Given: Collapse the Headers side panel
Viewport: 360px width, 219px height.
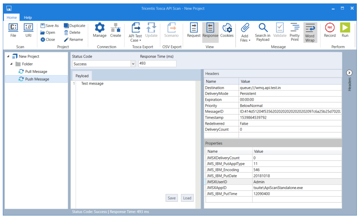Looking at the screenshot, I should pyautogui.click(x=350, y=73).
